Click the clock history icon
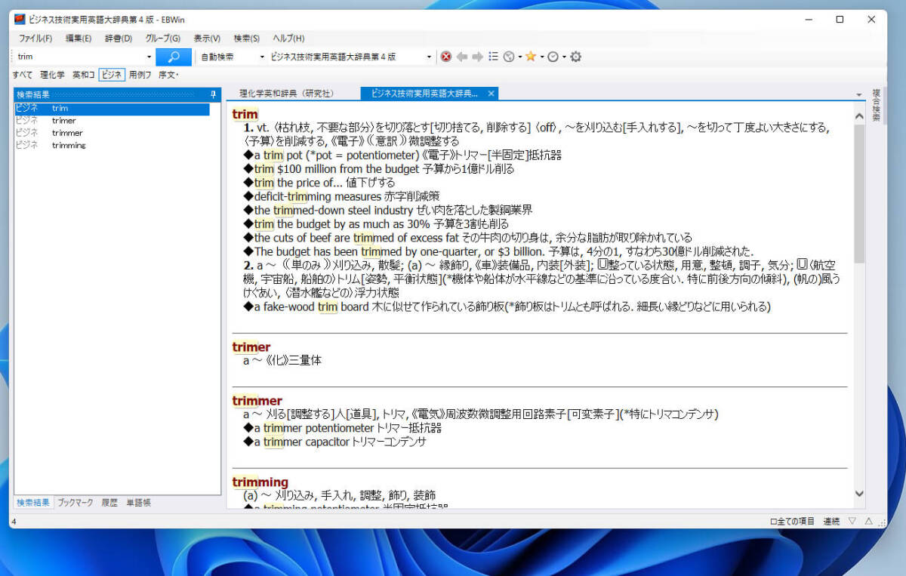Viewport: 906px width, 576px height. coord(553,57)
